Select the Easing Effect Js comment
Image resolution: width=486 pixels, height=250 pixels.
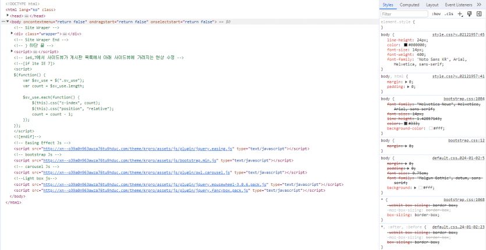[x=42, y=143]
